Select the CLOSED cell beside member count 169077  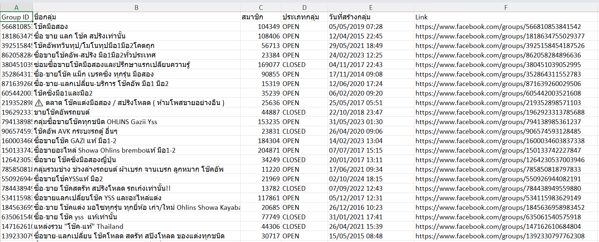[x=294, y=65]
